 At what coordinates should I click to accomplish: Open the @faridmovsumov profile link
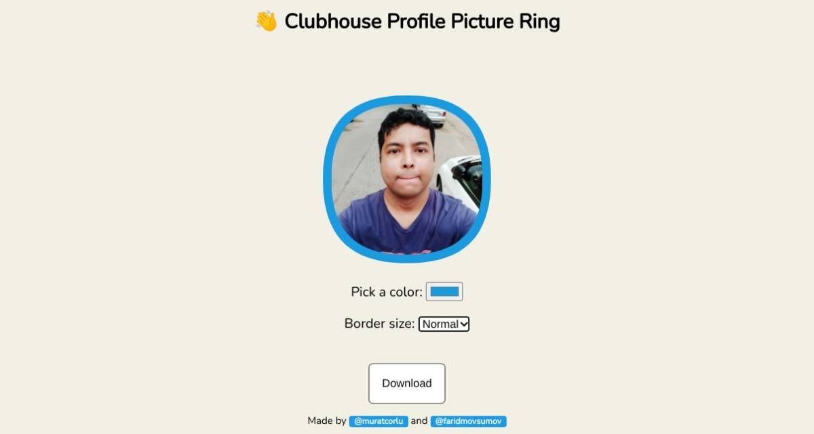tap(469, 421)
